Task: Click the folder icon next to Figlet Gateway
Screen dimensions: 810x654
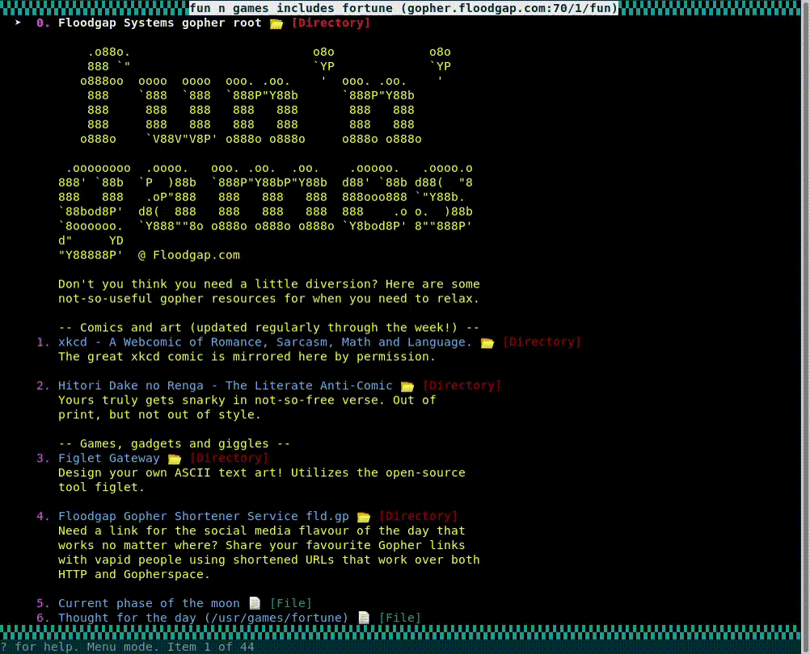Action: 175,459
